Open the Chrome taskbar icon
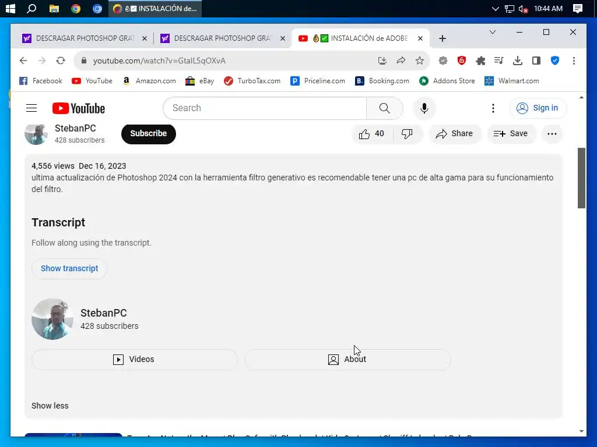597x447 pixels. (76, 8)
